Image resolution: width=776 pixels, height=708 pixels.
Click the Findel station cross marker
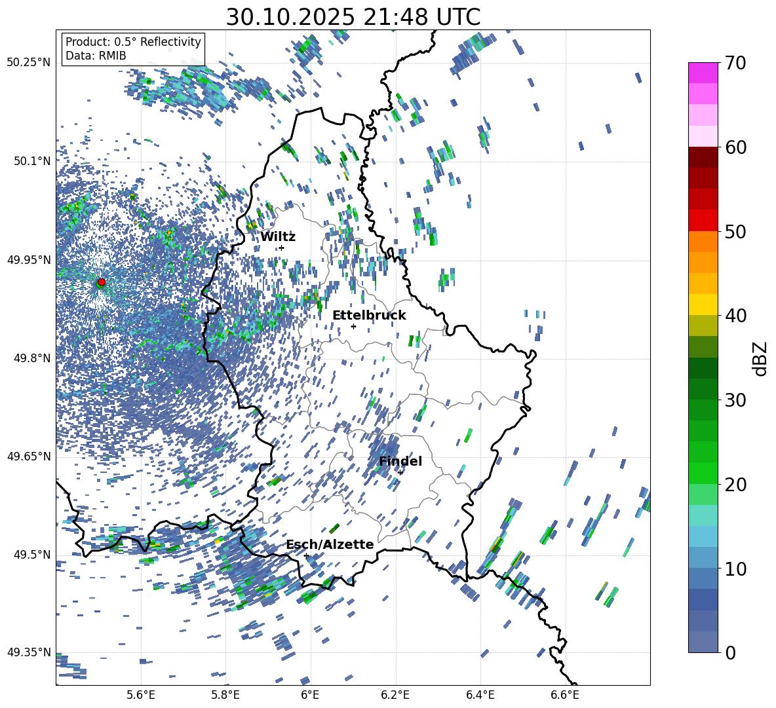point(400,473)
